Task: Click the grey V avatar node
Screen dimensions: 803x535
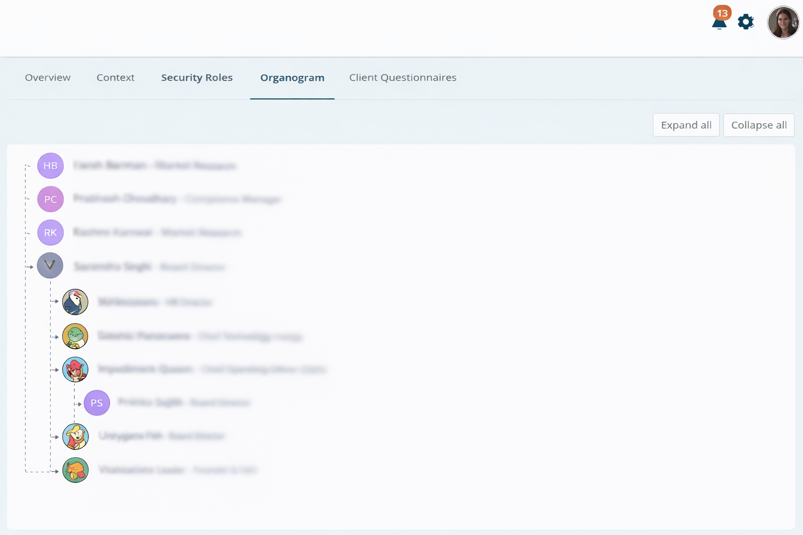Action: tap(50, 265)
